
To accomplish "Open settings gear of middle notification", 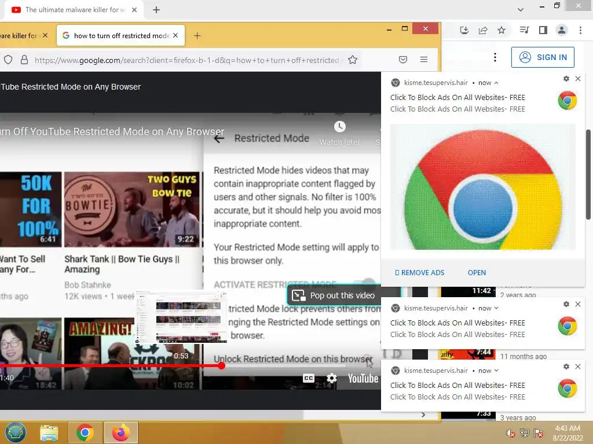I will pos(566,304).
